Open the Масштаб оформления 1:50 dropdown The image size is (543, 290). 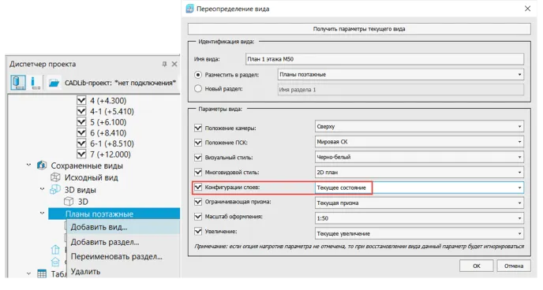(x=419, y=218)
